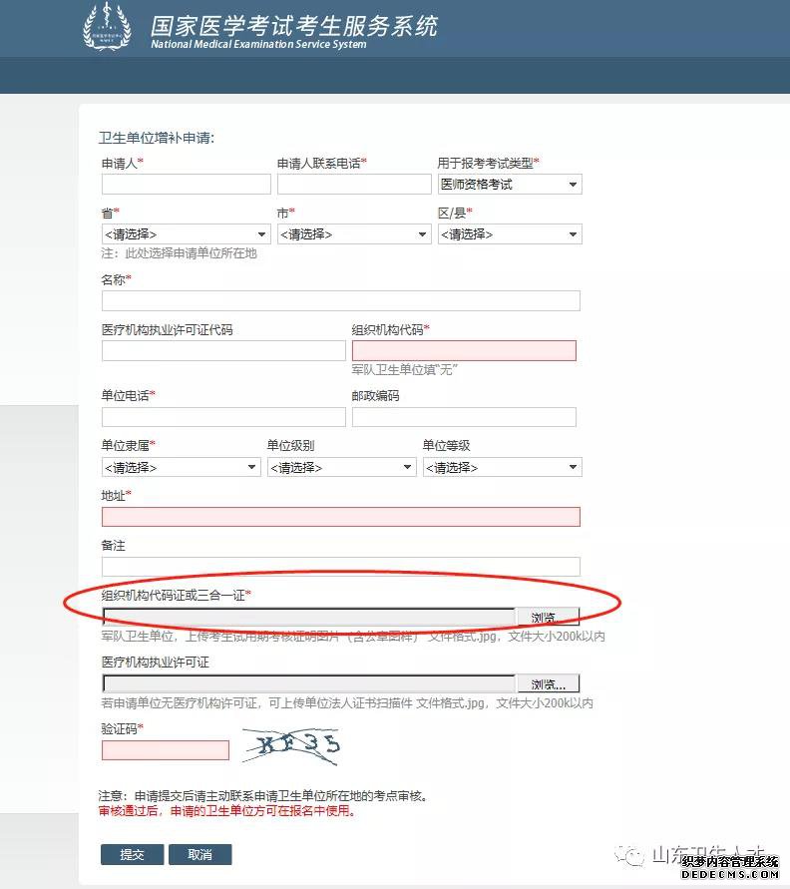Click the 医疗机构执业许可证代码 input field
Viewport: 790px width, 889px height.
click(223, 351)
